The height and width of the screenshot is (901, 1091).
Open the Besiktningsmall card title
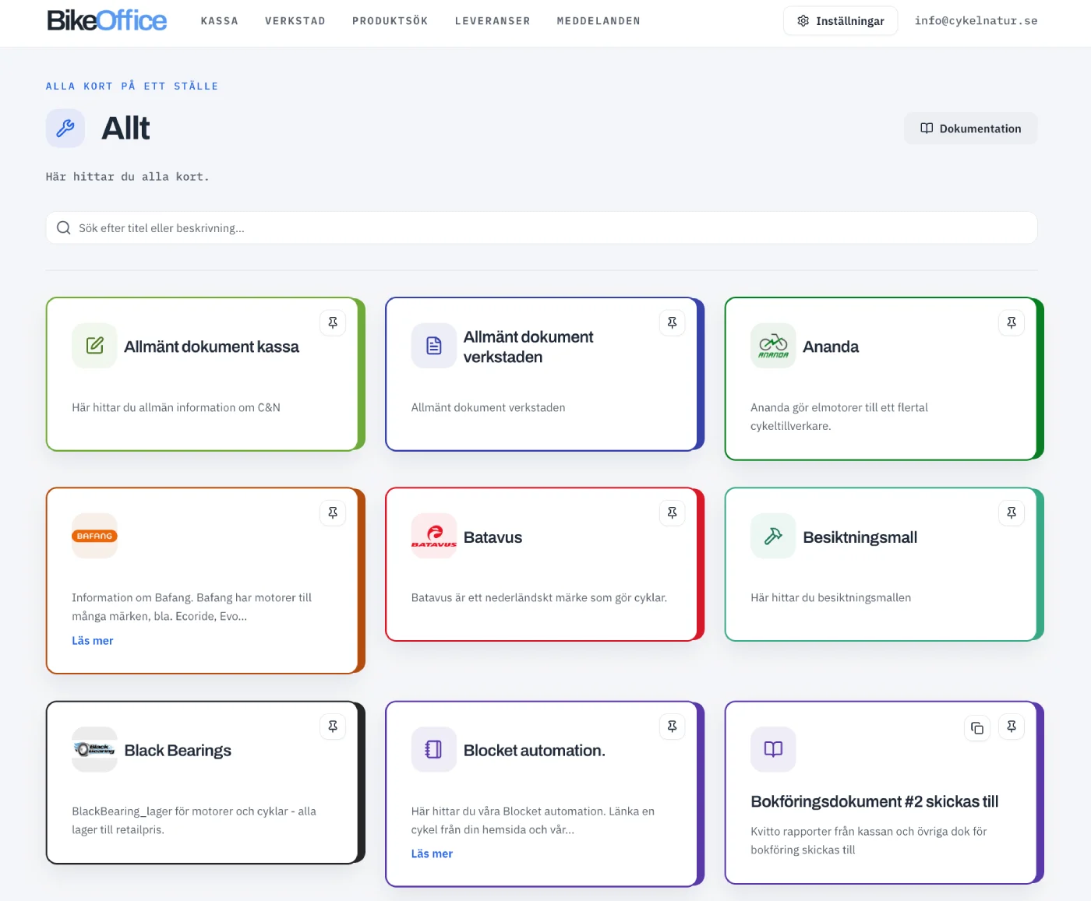[860, 537]
